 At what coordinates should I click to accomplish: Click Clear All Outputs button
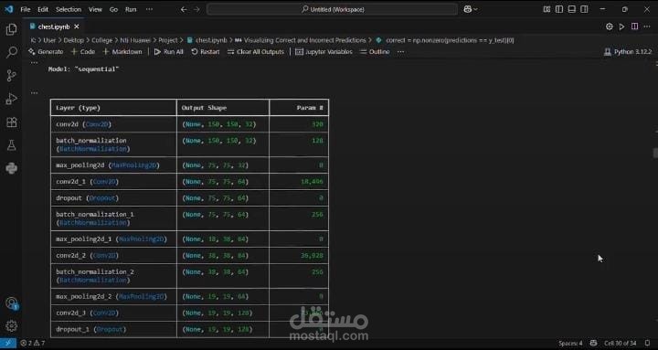256,51
